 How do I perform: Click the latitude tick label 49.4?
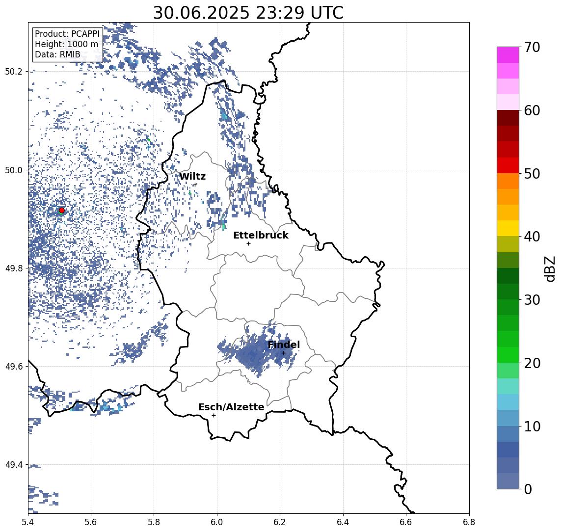point(13,465)
